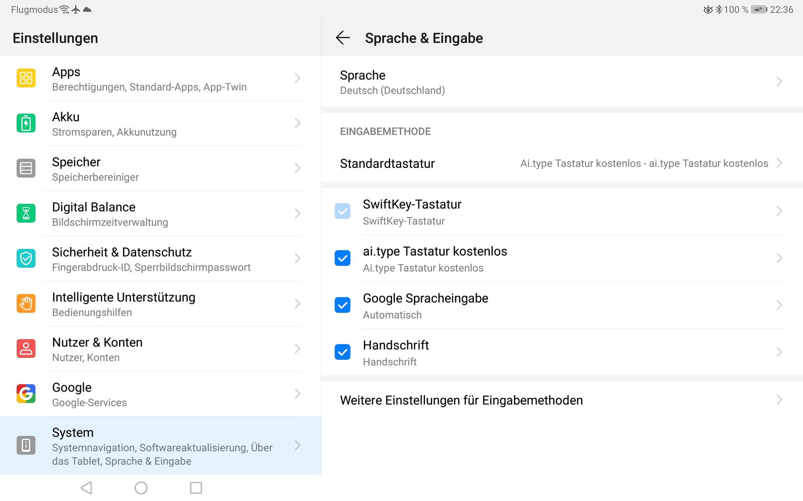Tap the gray Speicher storage icon
Screen dimensions: 803x501
(x=26, y=168)
